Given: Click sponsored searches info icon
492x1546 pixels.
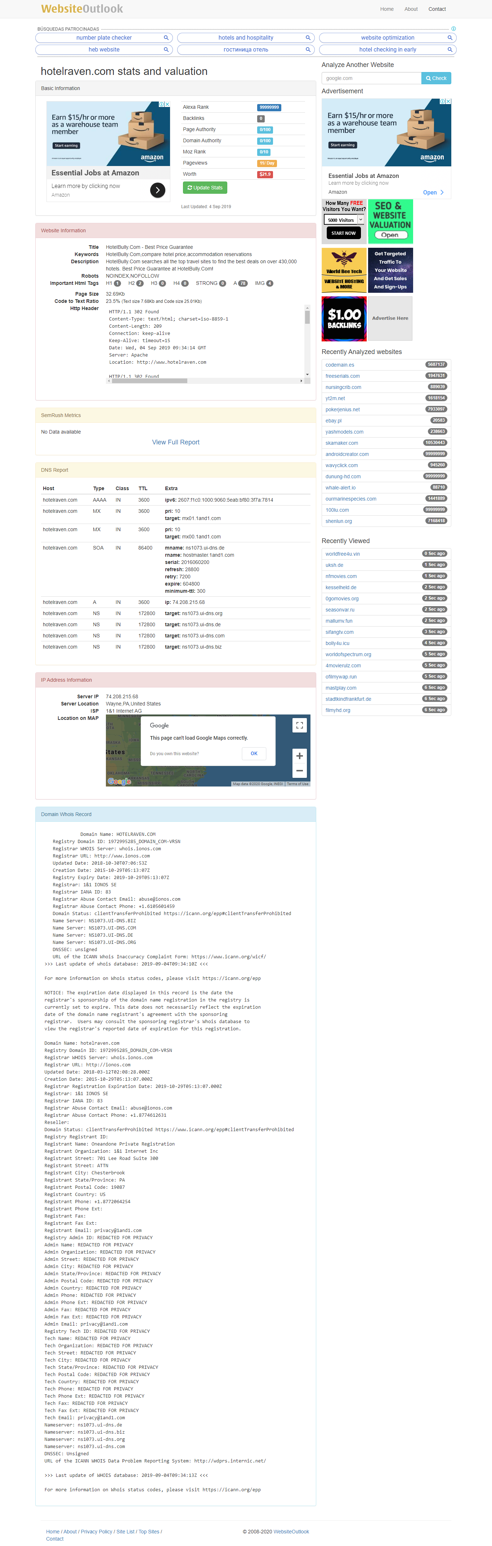Looking at the screenshot, I should (x=453, y=29).
